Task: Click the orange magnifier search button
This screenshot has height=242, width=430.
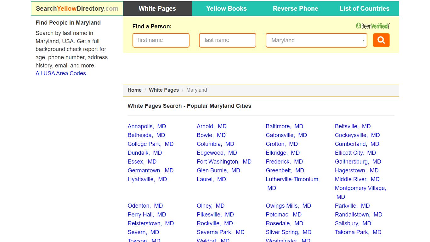Action: [381, 40]
